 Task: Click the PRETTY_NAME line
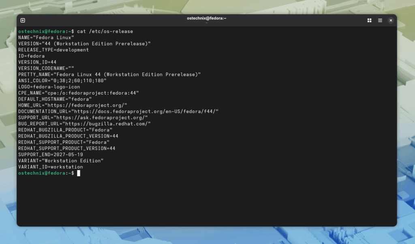point(109,74)
